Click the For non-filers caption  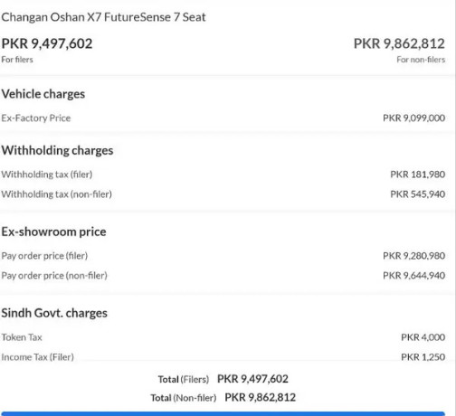tap(421, 60)
